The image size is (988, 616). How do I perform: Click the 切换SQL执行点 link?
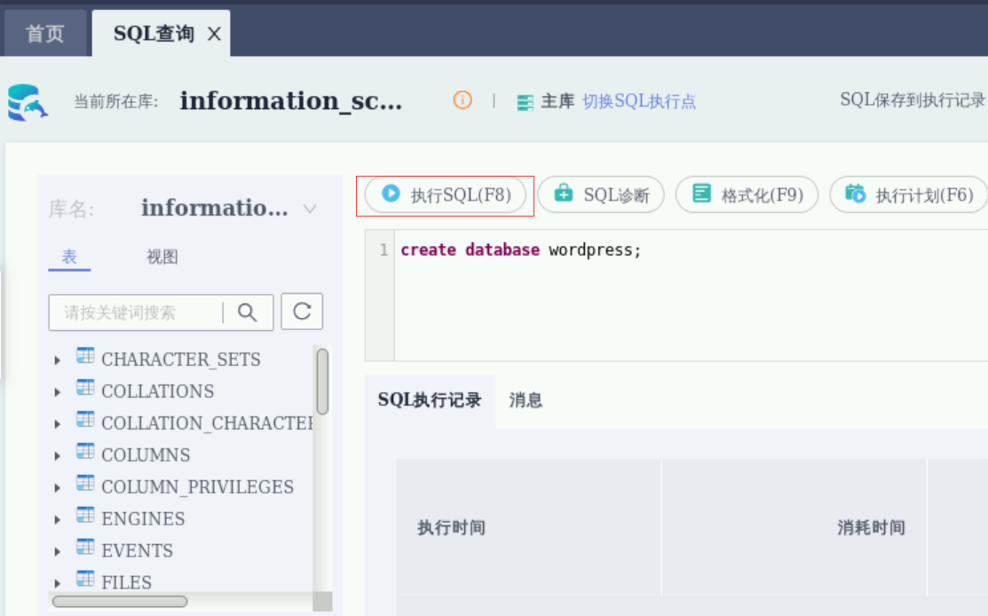coord(639,101)
